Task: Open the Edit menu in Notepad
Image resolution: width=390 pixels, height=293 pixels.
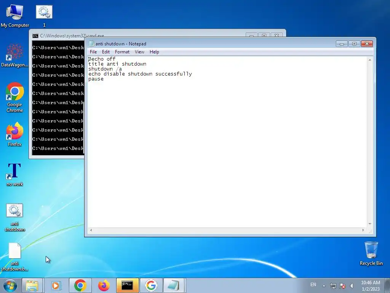Action: 106,52
